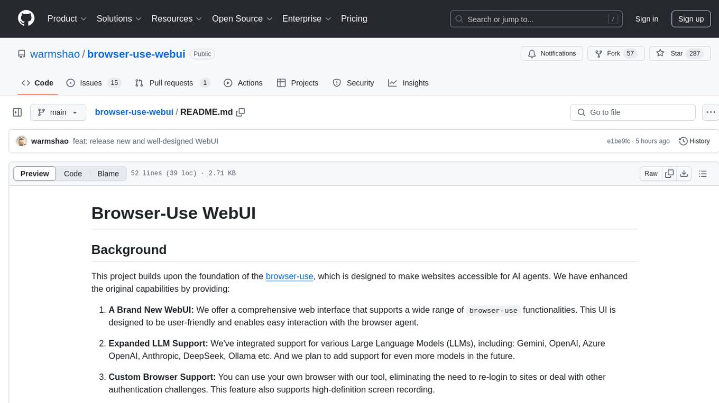Screen dimensions: 719x403
Task: Switch to the Projects tab
Action: click(x=298, y=83)
